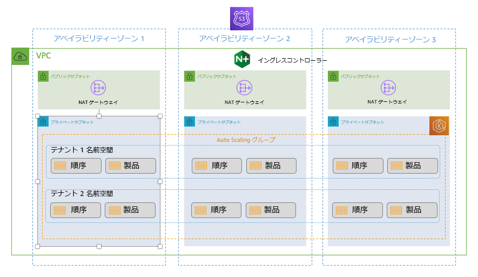This screenshot has width=478, height=277.
Task: Select テナント 1 順序 container in zone 2
Action: click(217, 166)
